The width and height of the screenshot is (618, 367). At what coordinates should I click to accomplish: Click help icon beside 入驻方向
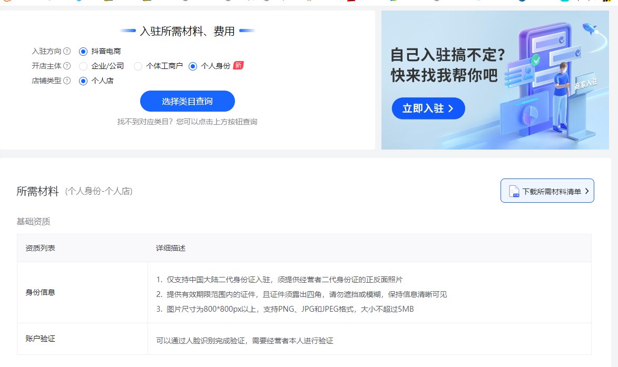tap(67, 52)
